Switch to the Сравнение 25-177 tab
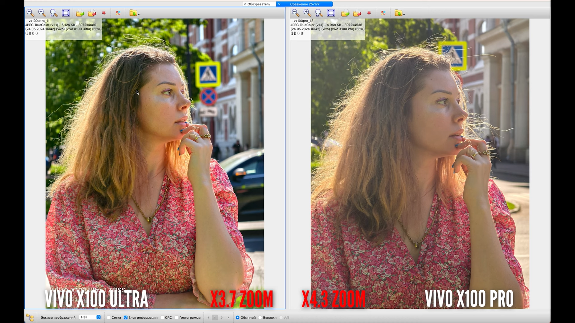Viewport: 575px width, 323px height. click(x=305, y=4)
